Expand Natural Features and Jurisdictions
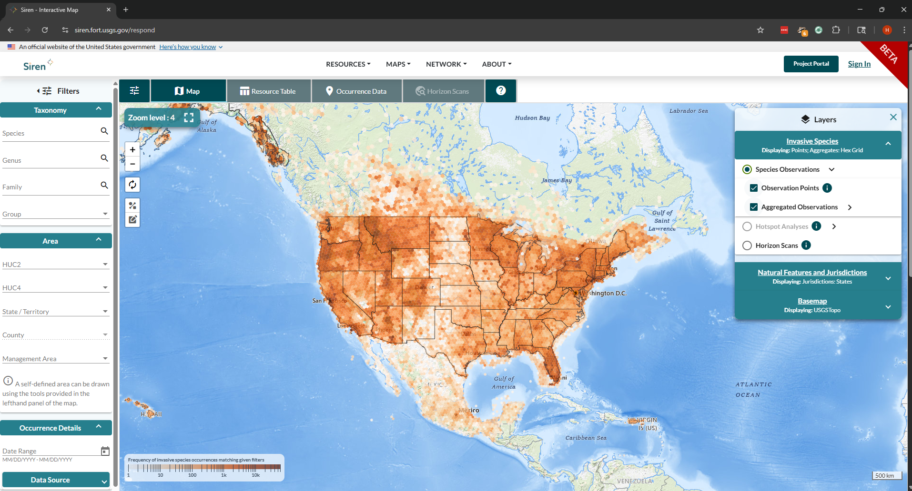 click(888, 278)
